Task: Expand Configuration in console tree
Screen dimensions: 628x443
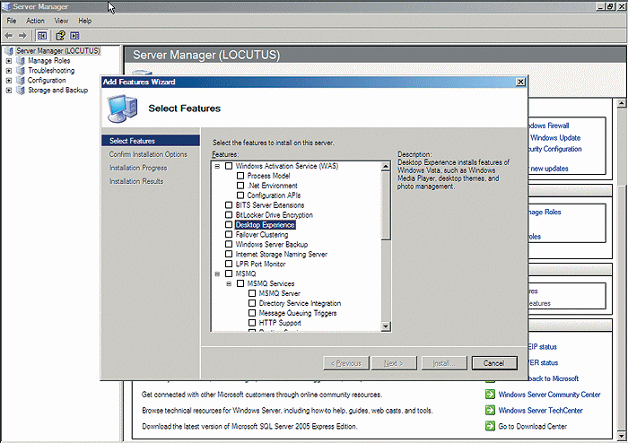Action: [9, 81]
